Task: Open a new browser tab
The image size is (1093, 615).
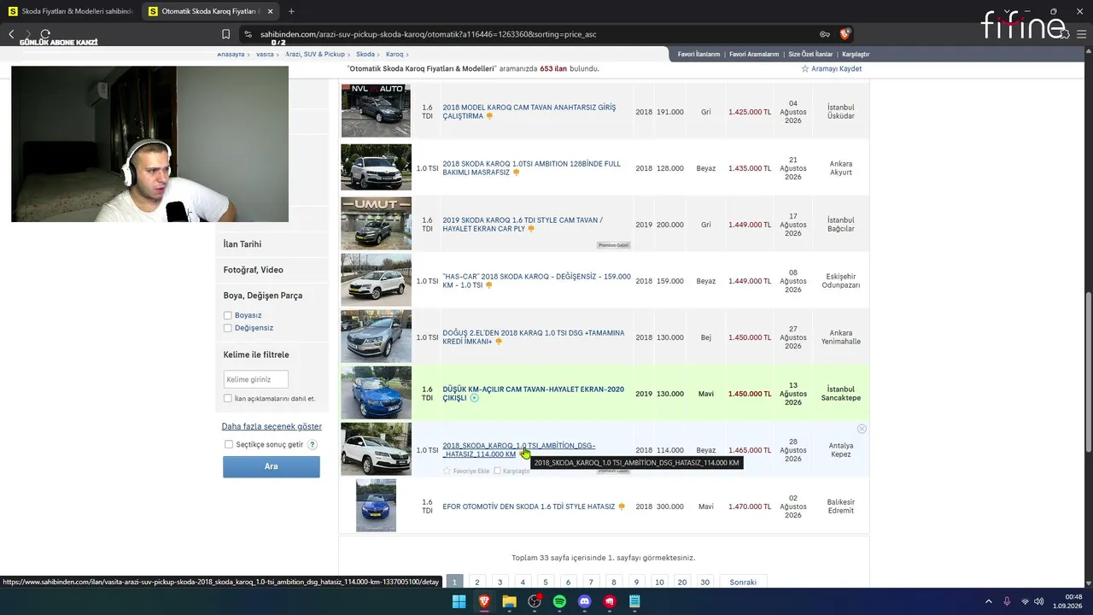Action: point(291,11)
